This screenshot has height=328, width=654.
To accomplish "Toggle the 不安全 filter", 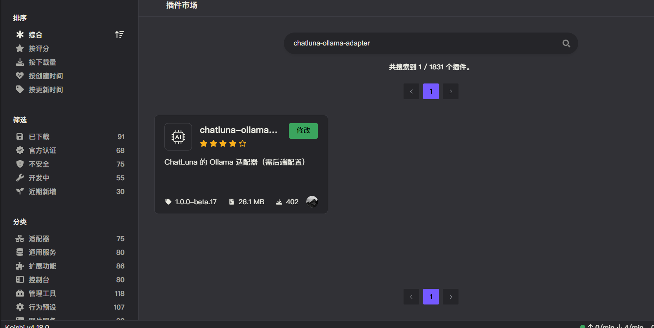I will [x=39, y=164].
